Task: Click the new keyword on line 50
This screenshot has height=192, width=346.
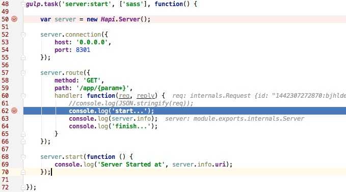Action: pos(92,19)
